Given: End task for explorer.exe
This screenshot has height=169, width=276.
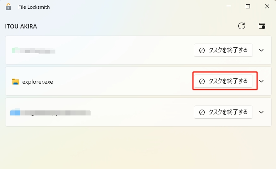Looking at the screenshot, I should [223, 81].
